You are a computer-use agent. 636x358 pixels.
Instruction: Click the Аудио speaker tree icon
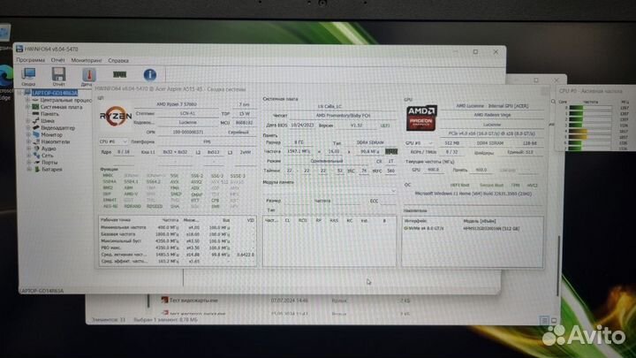pyautogui.click(x=36, y=149)
